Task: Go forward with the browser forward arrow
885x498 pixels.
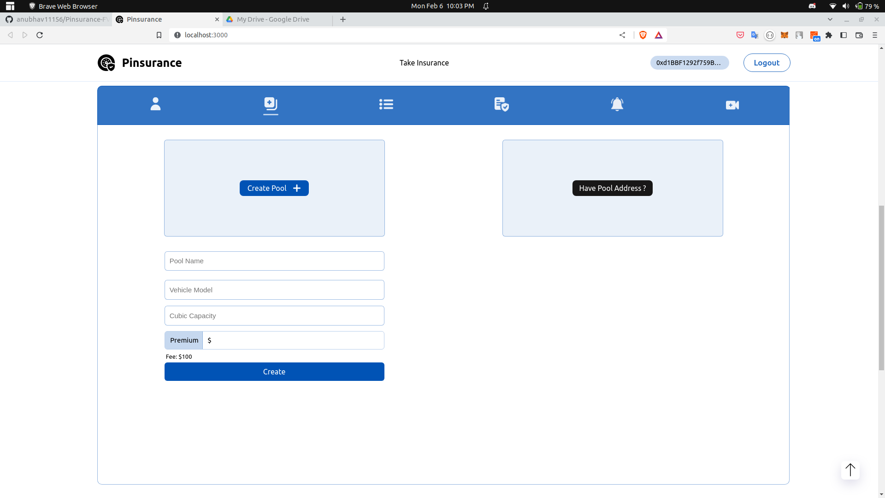Action: click(x=25, y=35)
